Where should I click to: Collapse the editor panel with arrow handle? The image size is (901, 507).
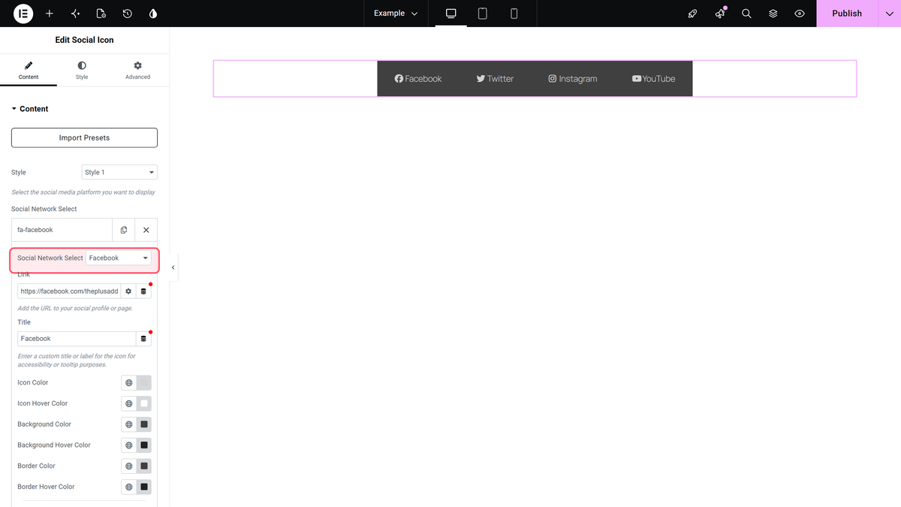point(173,267)
